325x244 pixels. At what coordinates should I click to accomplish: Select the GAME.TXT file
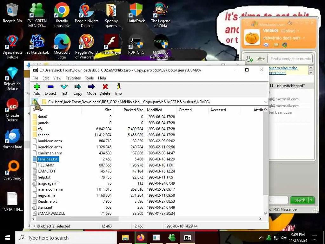pyautogui.click(x=47, y=171)
